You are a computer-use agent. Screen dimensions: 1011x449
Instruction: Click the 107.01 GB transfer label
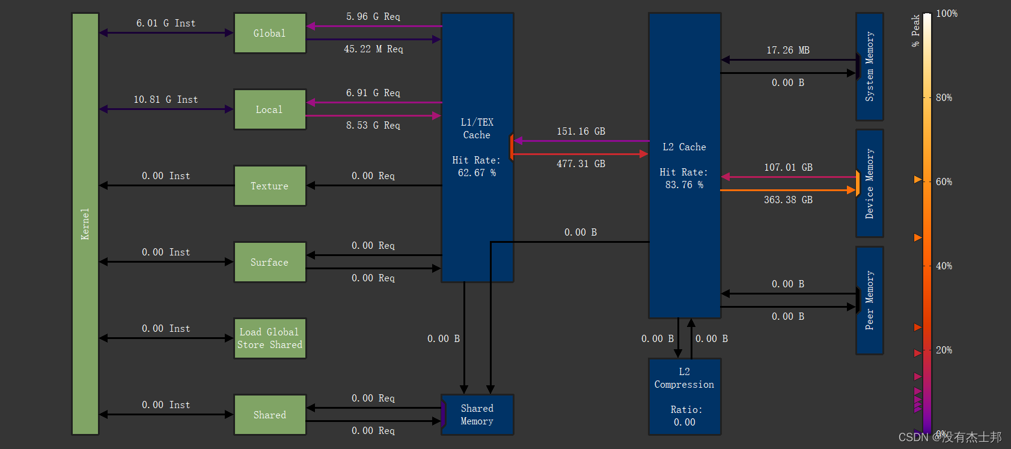pos(788,167)
